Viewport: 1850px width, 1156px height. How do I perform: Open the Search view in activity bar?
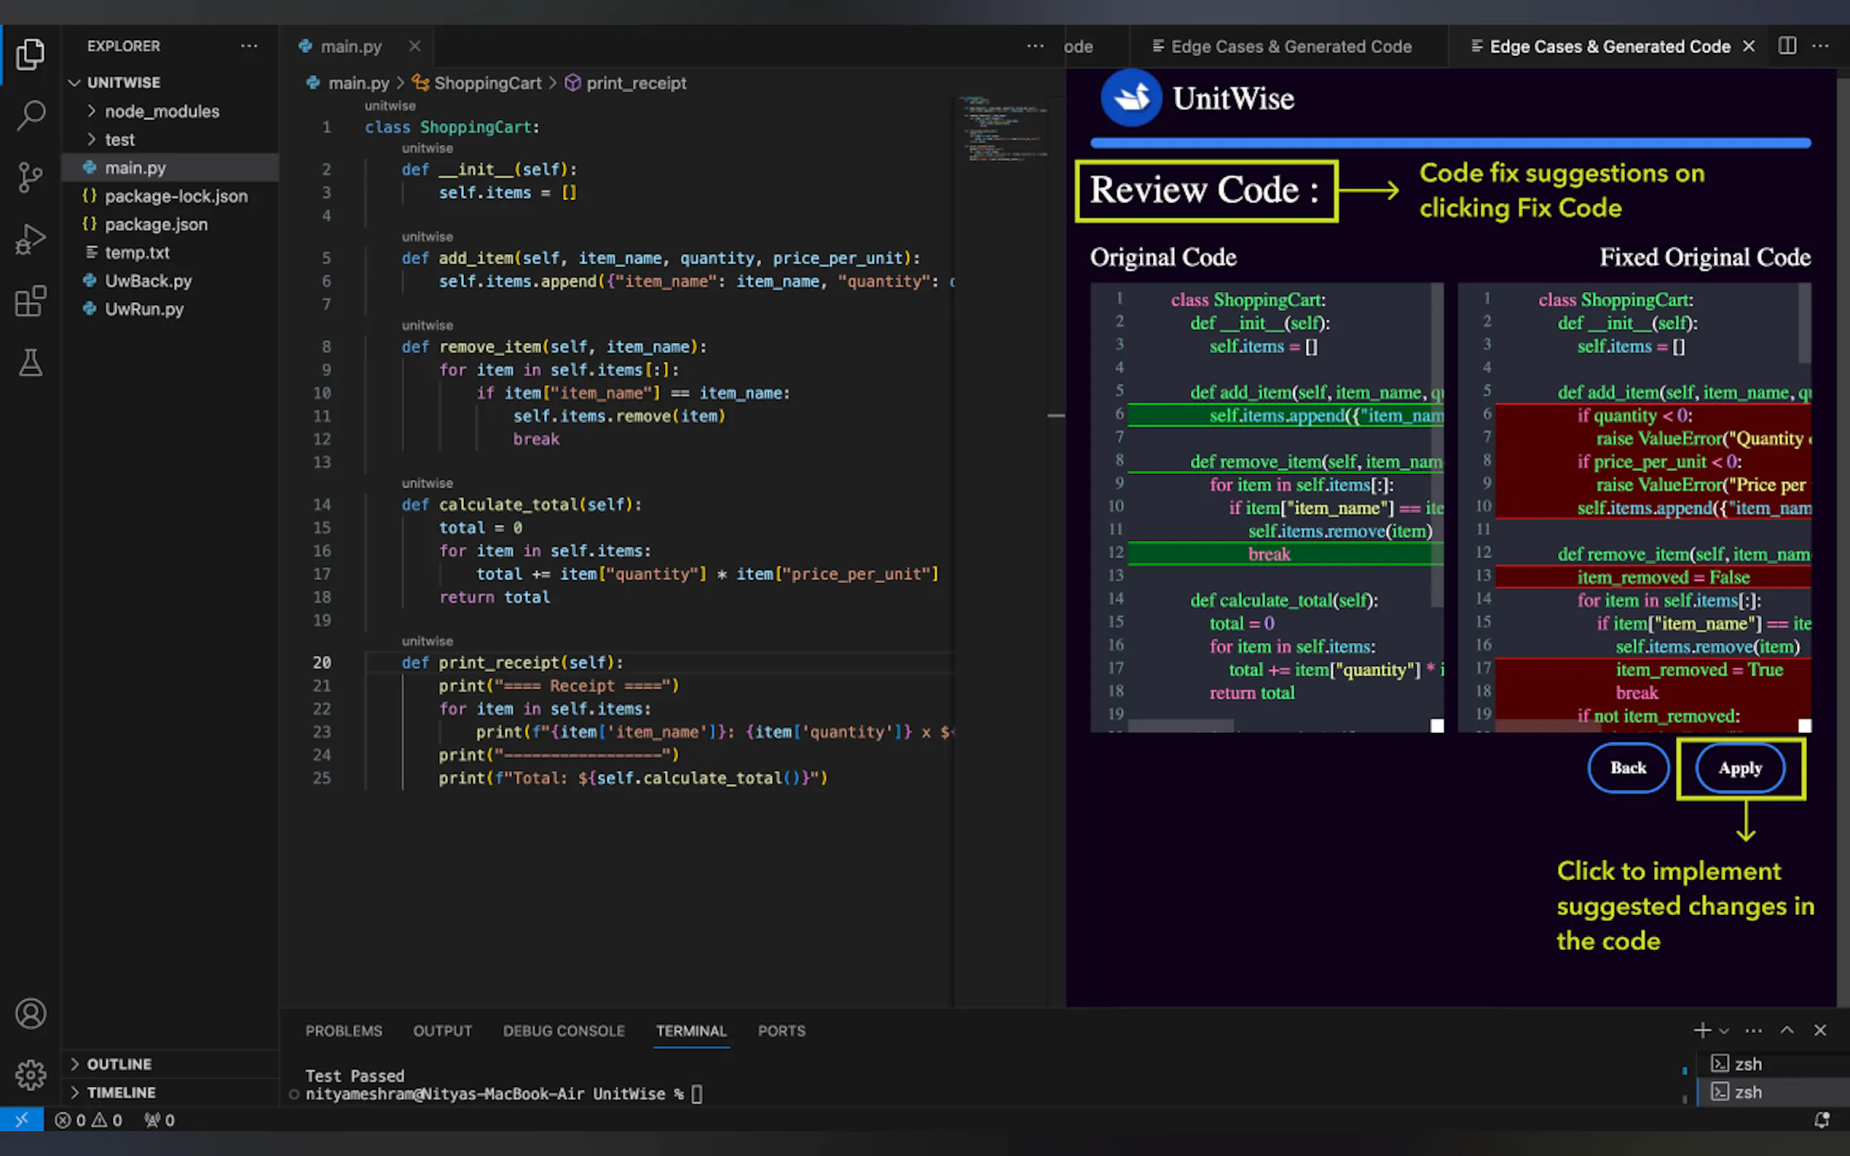click(x=31, y=116)
